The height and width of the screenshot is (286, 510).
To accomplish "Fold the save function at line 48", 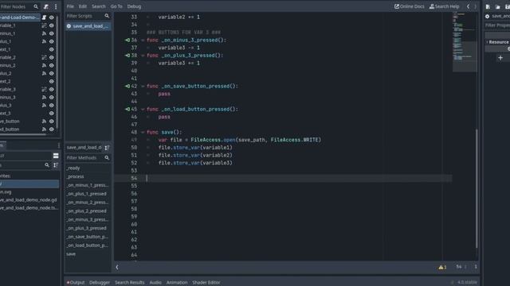I will tap(143, 133).
